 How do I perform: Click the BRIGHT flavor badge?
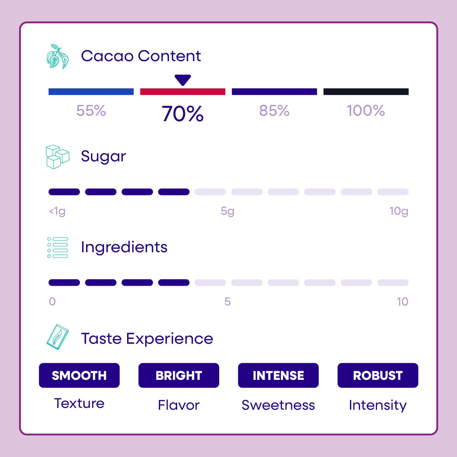[x=179, y=375]
